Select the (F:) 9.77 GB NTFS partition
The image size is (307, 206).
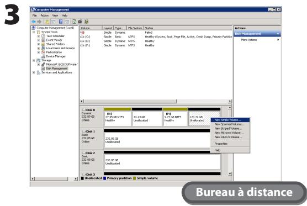(175, 117)
